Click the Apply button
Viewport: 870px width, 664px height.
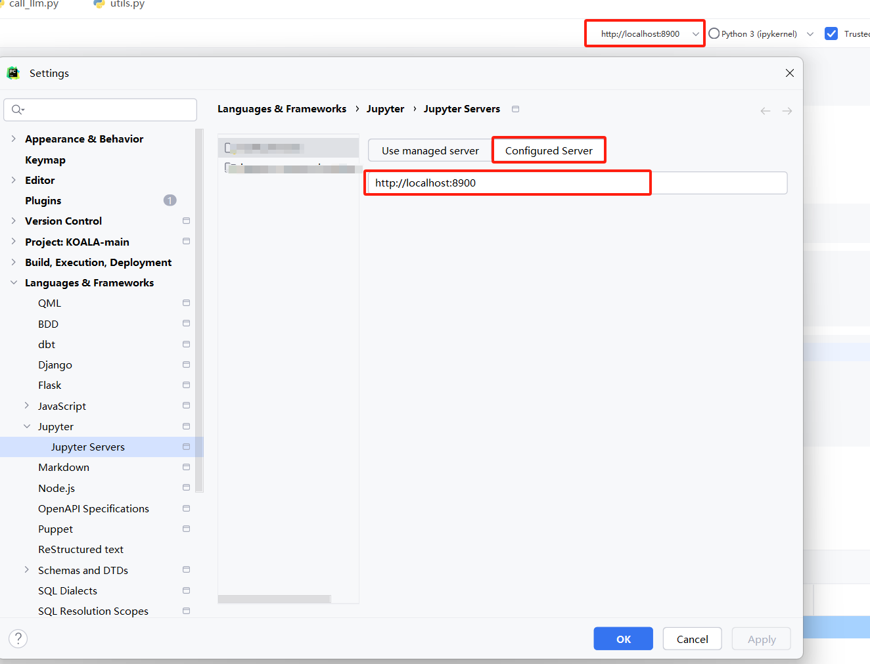tap(762, 639)
